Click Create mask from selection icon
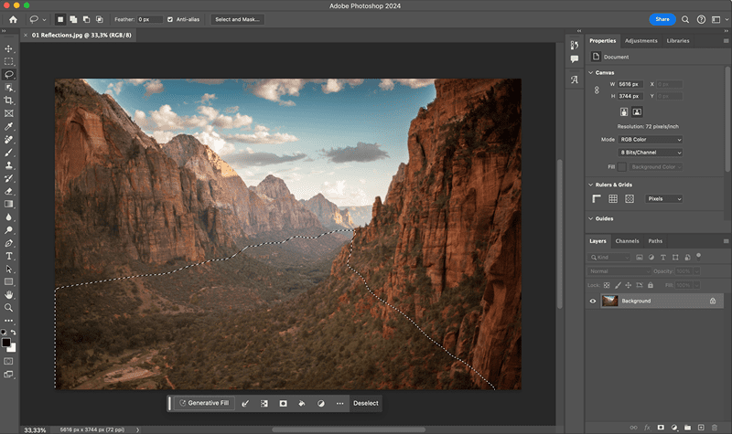This screenshot has width=732, height=434. (x=283, y=403)
